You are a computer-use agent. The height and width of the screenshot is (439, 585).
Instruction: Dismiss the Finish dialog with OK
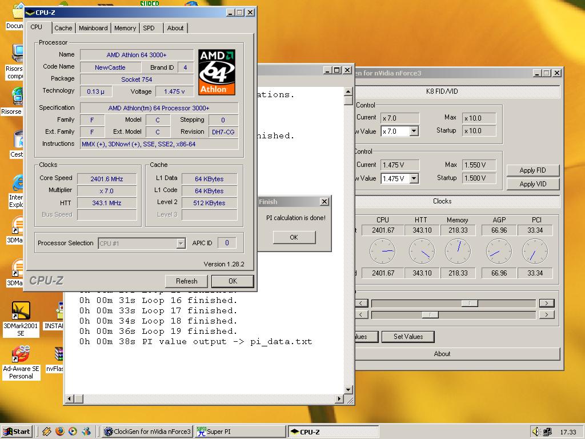coord(294,237)
